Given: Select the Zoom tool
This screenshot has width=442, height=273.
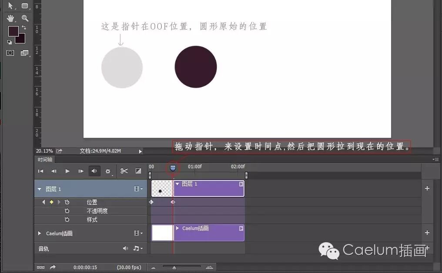Looking at the screenshot, I should (24, 18).
